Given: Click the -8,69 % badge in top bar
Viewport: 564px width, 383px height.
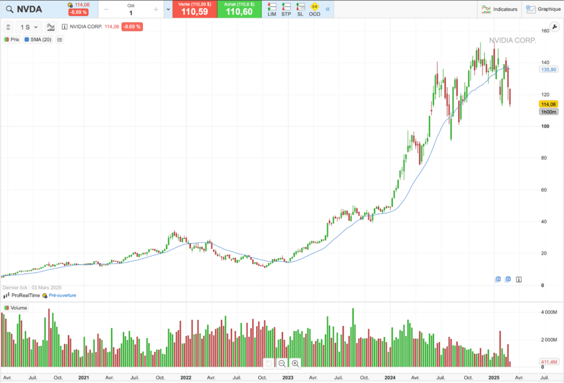Looking at the screenshot, I should tap(78, 12).
